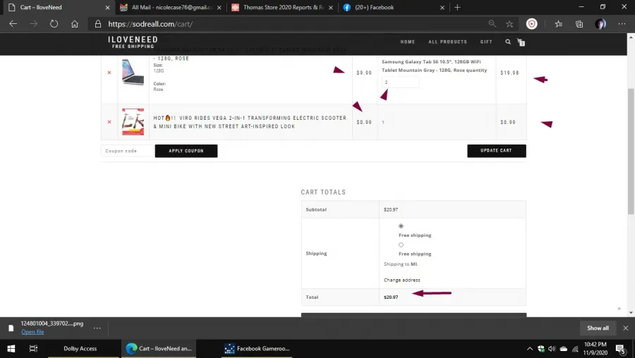This screenshot has width=635, height=358.
Task: Open the GIFT menu item
Action: pos(486,42)
